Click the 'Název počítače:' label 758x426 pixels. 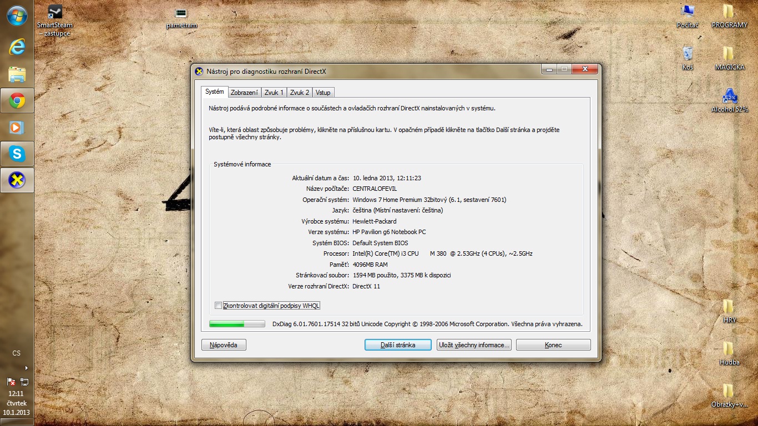pyautogui.click(x=328, y=189)
